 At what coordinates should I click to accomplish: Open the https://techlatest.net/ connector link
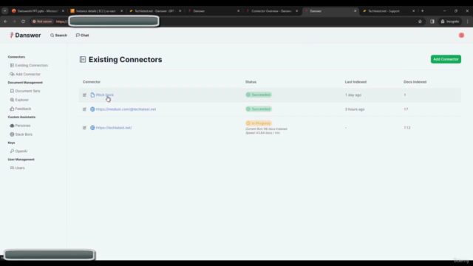click(x=114, y=128)
